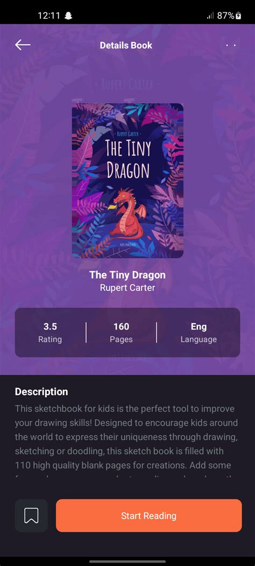Tap the Details Book header title

tap(126, 46)
